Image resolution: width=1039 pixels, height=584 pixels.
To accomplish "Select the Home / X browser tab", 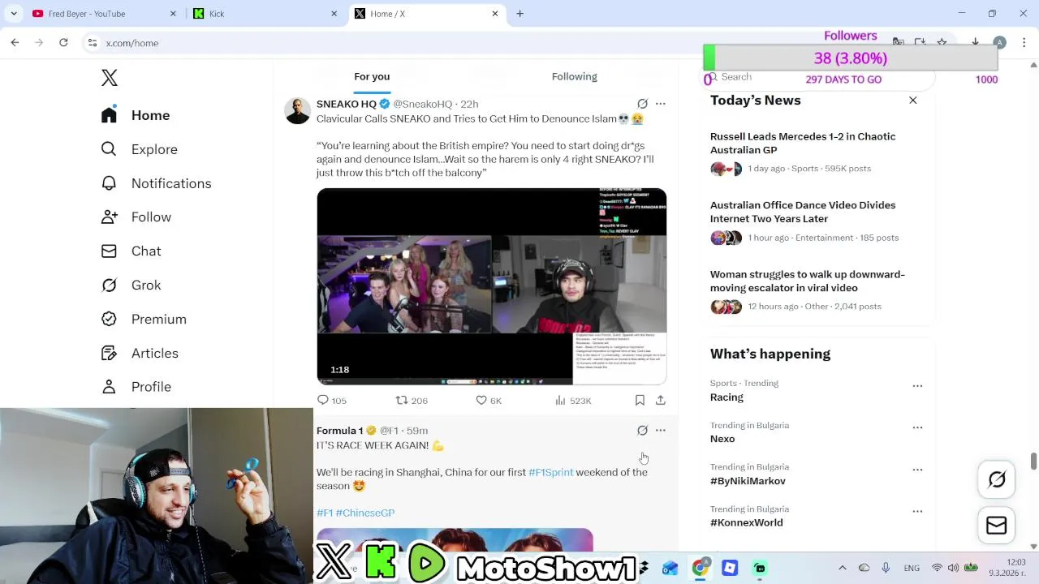I will (x=426, y=13).
